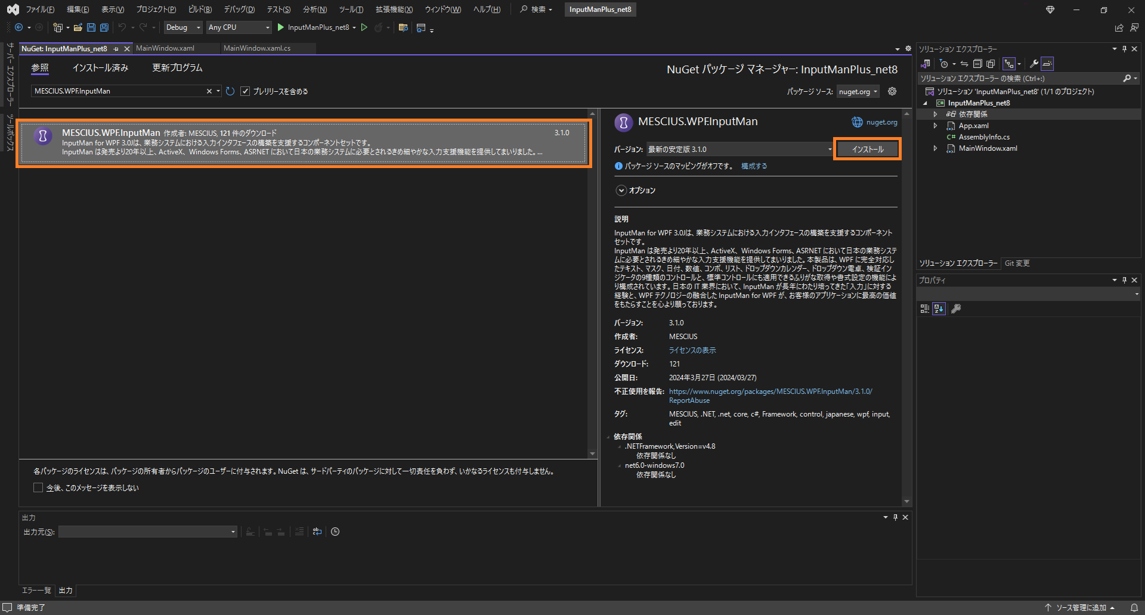Screen dimensions: 1145x615
Task: Collapse the InputManPlus_net8 project node
Action: point(926,103)
